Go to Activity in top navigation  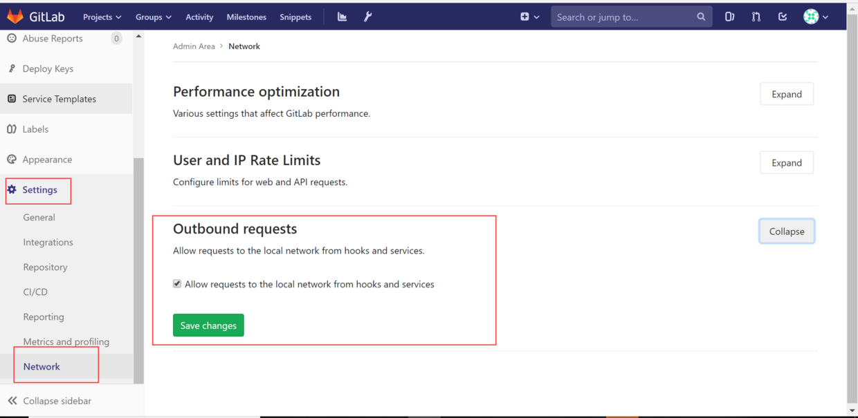(x=199, y=17)
